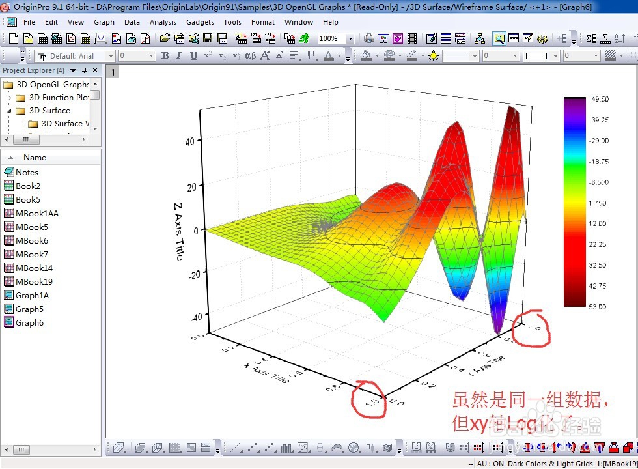This screenshot has height=469, width=638.
Task: Open the Project Explorer toolbar icon
Action: [499, 38]
